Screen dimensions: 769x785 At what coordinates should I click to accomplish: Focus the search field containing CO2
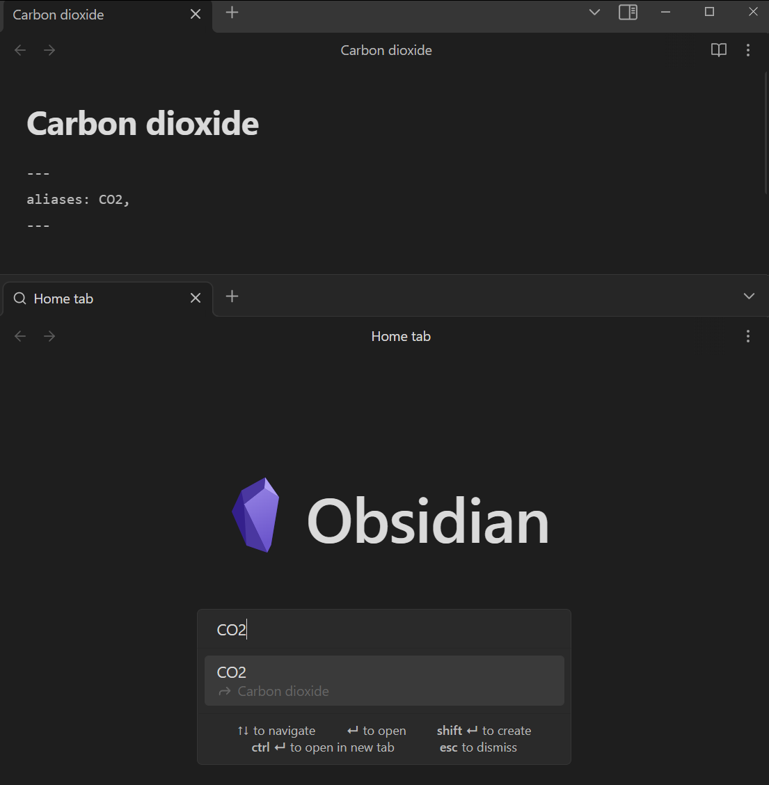tap(384, 629)
